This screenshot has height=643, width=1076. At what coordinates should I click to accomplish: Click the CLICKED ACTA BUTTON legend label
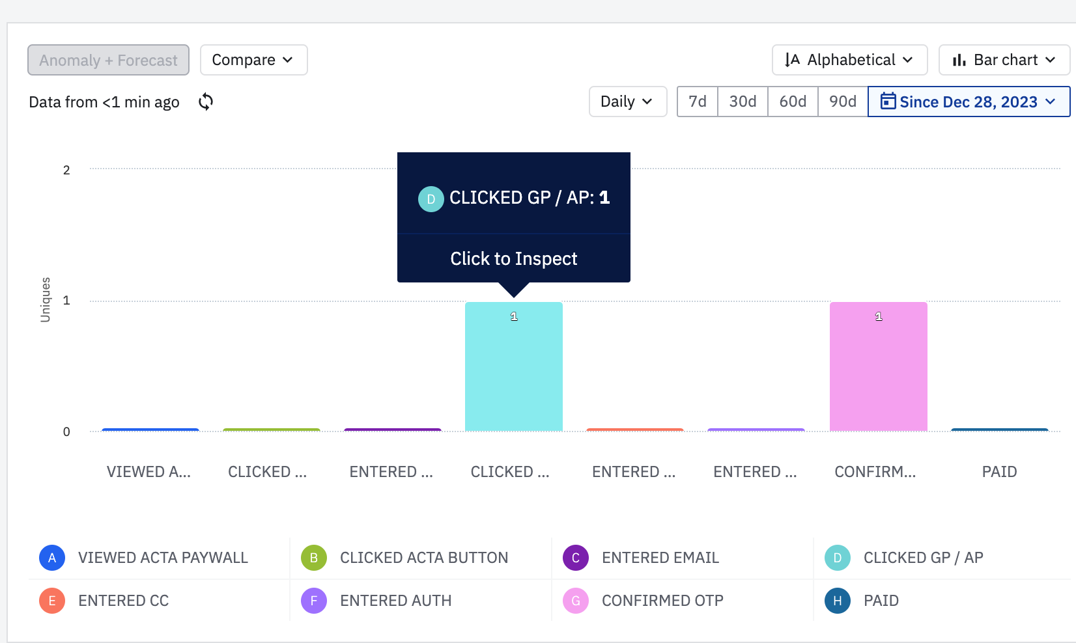[424, 558]
